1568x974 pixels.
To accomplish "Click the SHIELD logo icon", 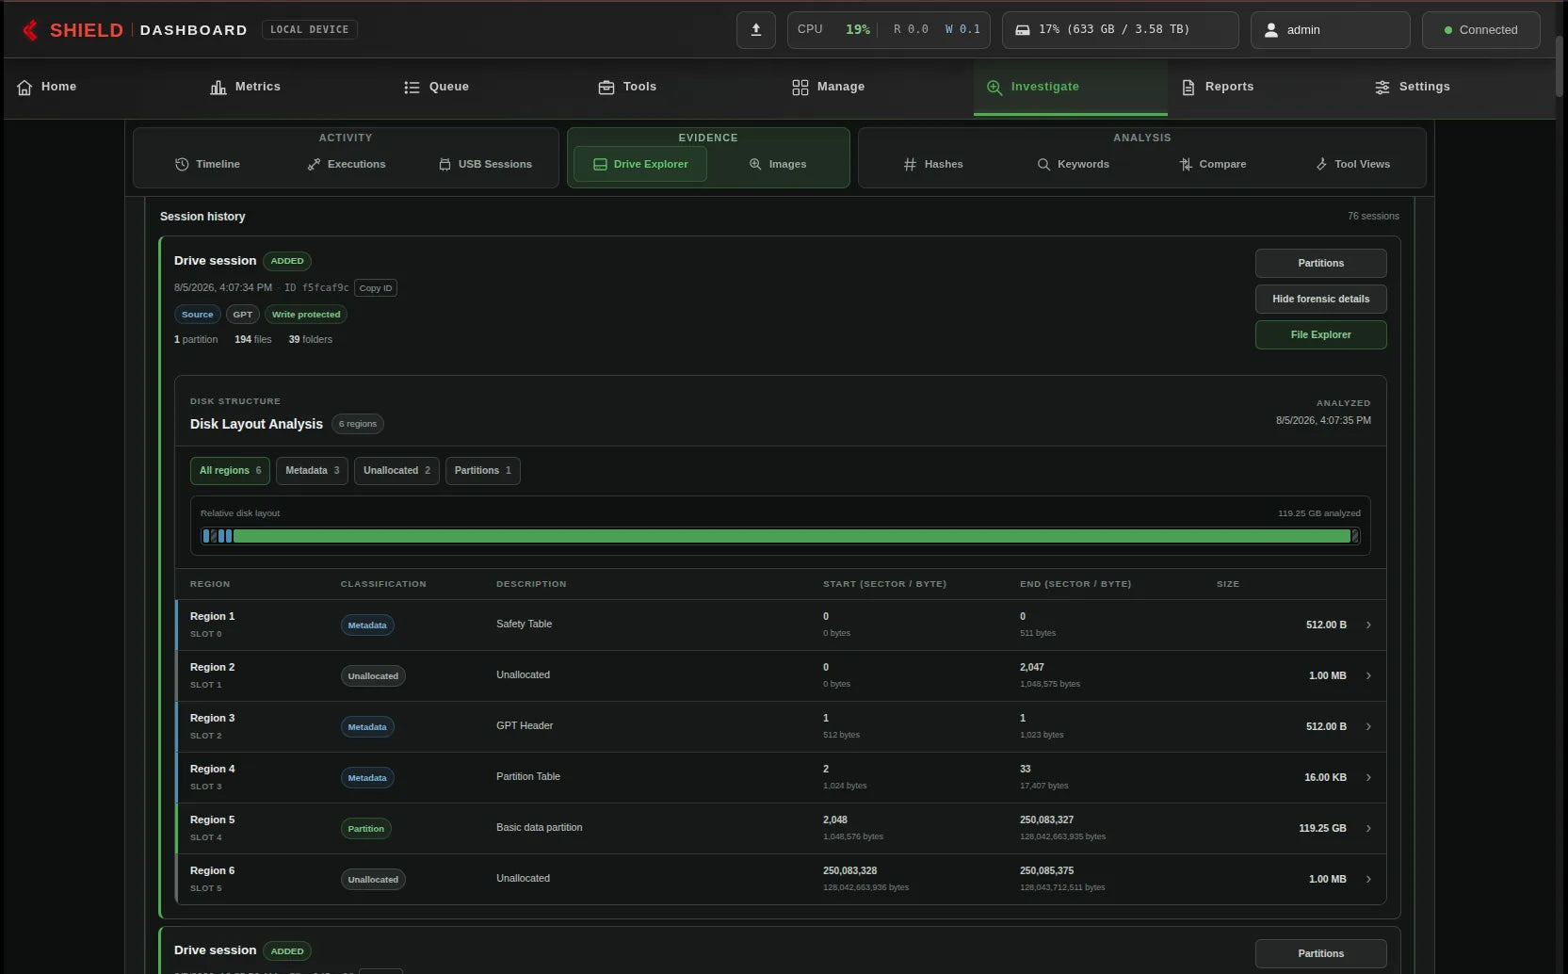I will click(x=30, y=30).
